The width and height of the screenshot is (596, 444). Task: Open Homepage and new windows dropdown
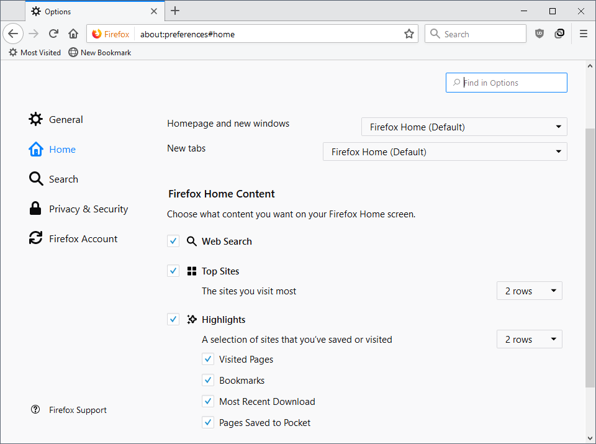tap(464, 127)
